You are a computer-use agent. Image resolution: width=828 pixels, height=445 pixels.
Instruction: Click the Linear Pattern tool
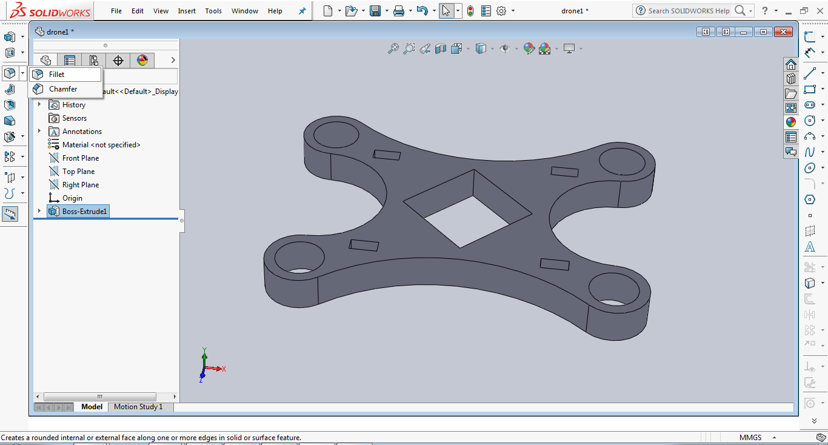point(10,157)
